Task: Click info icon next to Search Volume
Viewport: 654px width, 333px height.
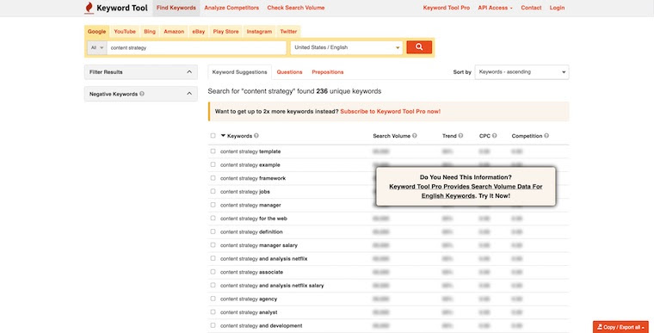Action: 414,136
